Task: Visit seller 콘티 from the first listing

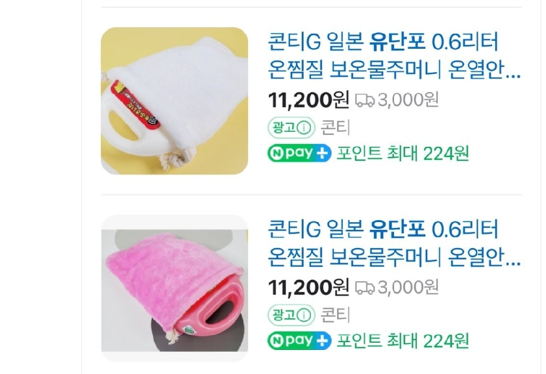Action: click(335, 128)
